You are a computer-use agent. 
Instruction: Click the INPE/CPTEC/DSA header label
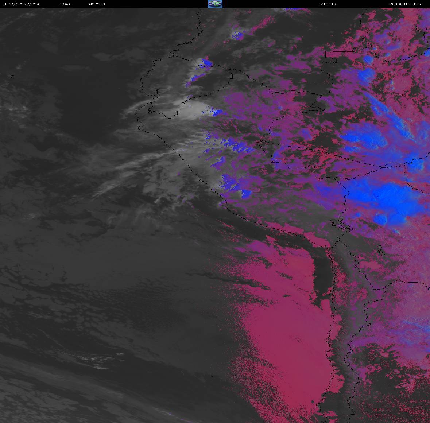[x=21, y=4]
